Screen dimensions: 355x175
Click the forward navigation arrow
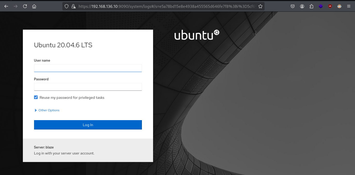pyautogui.click(x=16, y=6)
